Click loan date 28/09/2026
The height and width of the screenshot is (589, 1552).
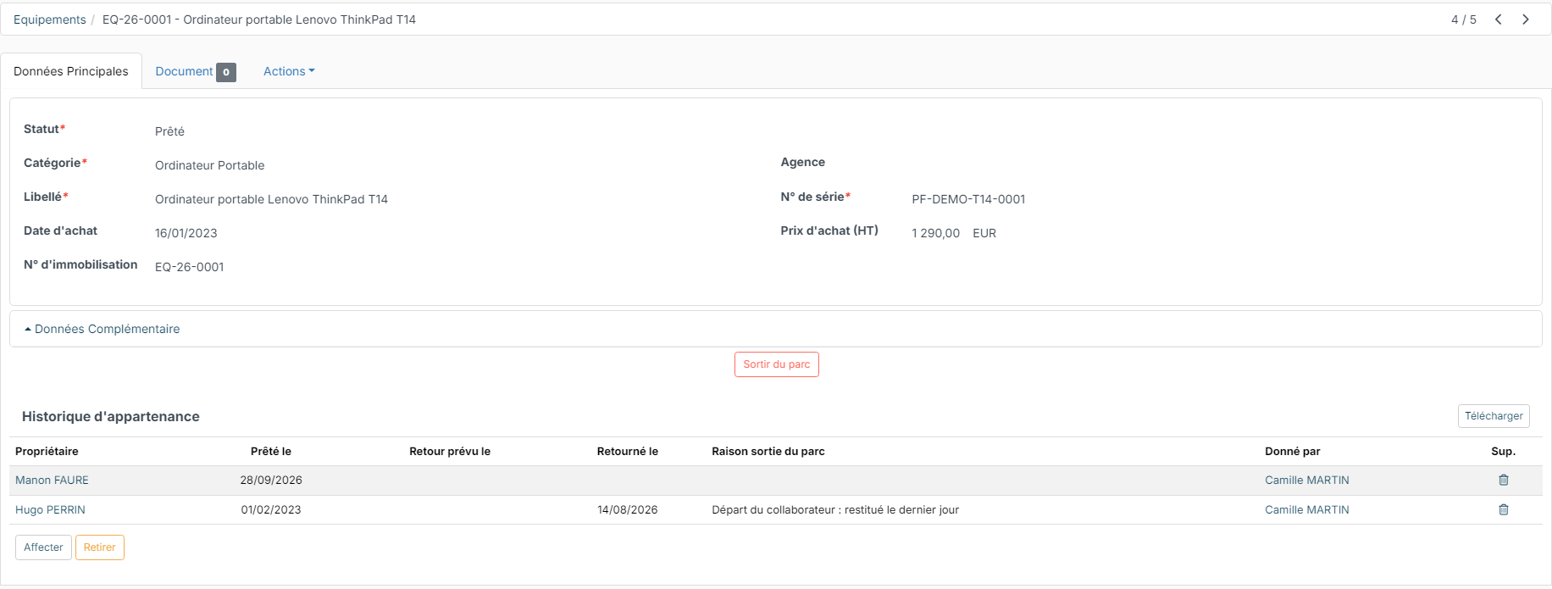click(x=271, y=480)
